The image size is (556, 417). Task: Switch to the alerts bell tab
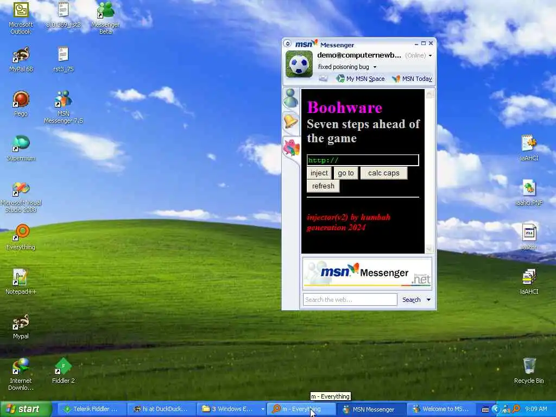coord(291,122)
